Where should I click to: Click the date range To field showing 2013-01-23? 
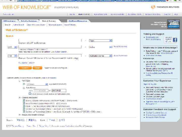[59, 91]
